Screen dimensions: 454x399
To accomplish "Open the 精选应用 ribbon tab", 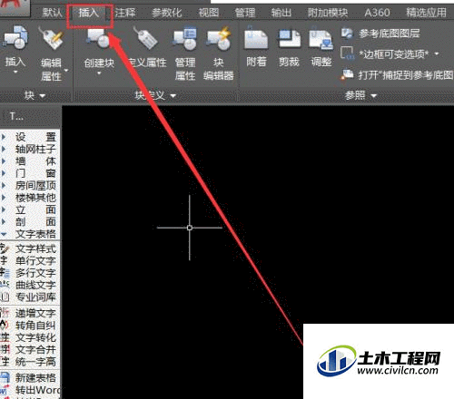I will 426,13.
